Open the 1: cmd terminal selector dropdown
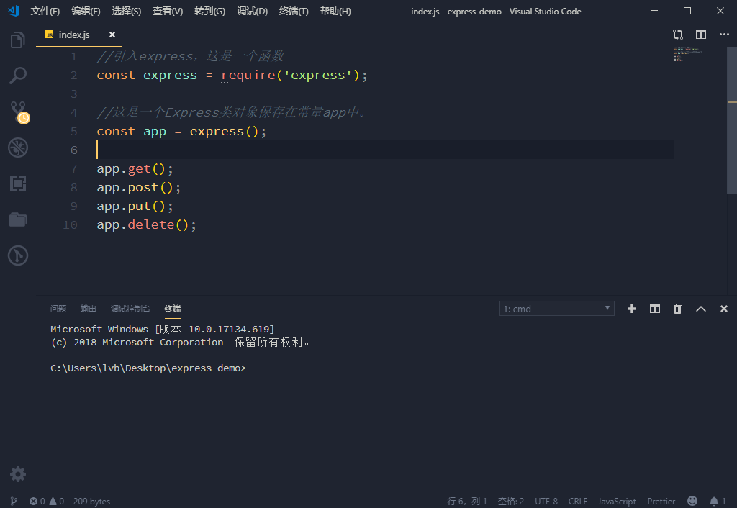This screenshot has width=737, height=508. click(556, 309)
